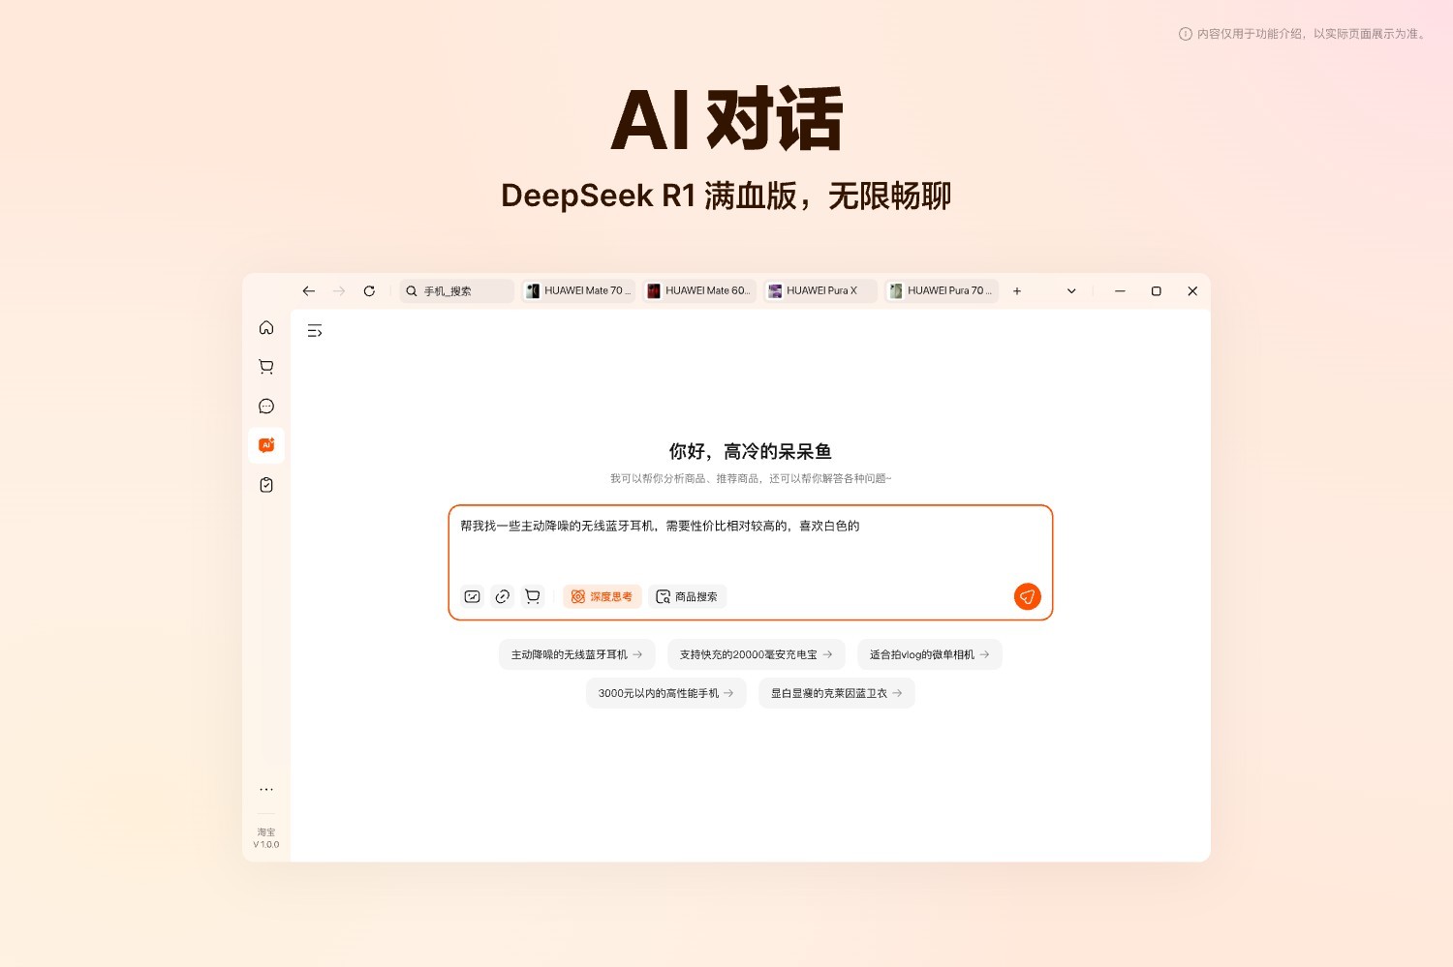Click the 手机_搜索 search field
1453x967 pixels.
(457, 291)
